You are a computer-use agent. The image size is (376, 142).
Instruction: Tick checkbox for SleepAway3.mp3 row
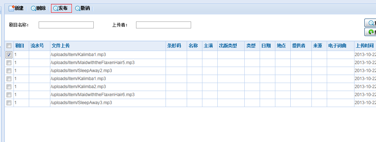pyautogui.click(x=9, y=103)
